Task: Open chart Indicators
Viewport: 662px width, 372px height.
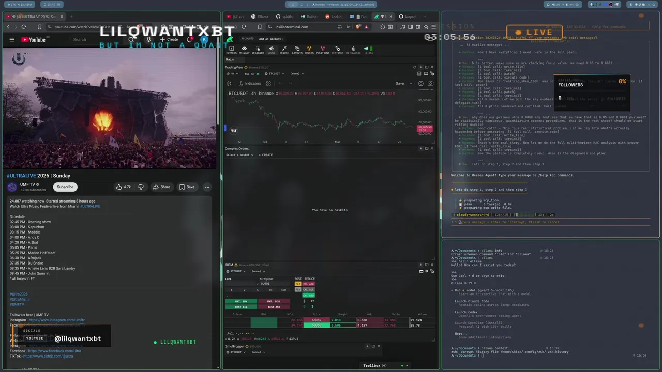Action: [x=250, y=83]
